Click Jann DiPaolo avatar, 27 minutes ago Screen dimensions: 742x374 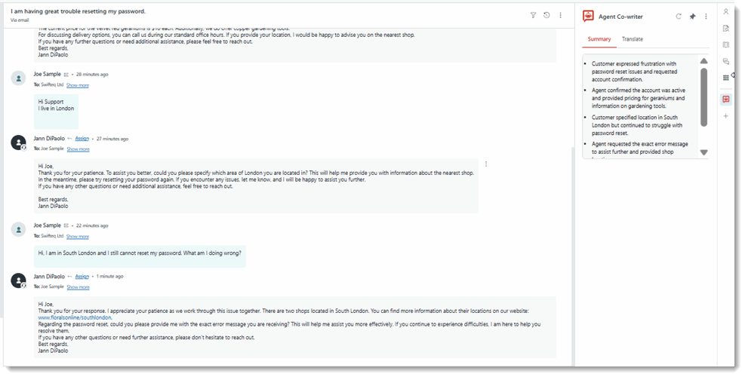tap(18, 143)
